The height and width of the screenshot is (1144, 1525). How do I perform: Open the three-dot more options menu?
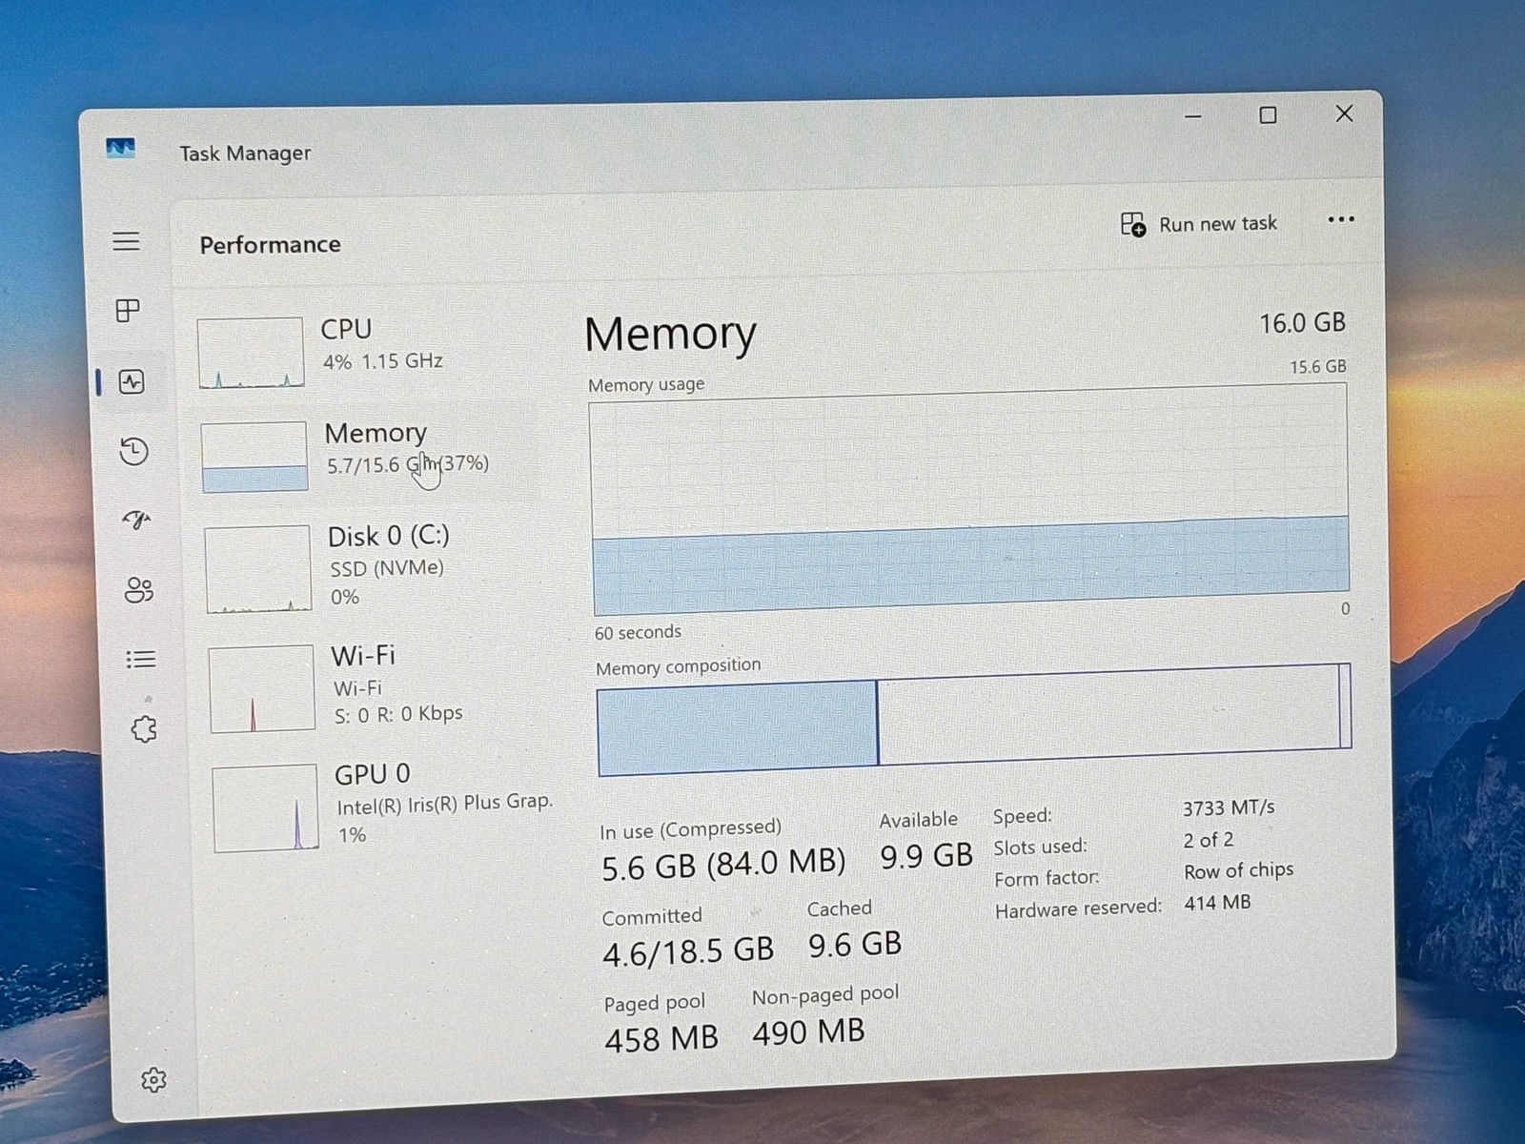pyautogui.click(x=1341, y=219)
